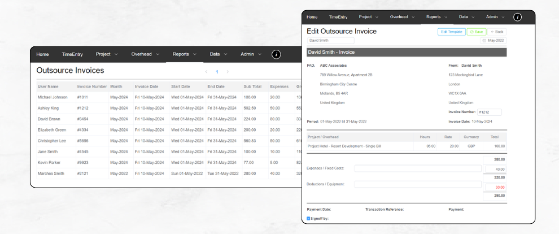
Task: Click the Invoice Number field showing #1212
Action: (489, 112)
